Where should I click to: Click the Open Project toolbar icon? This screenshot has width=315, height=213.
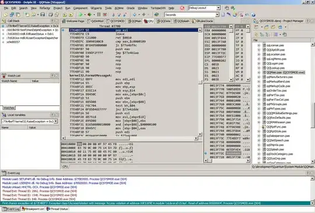click(x=33, y=15)
